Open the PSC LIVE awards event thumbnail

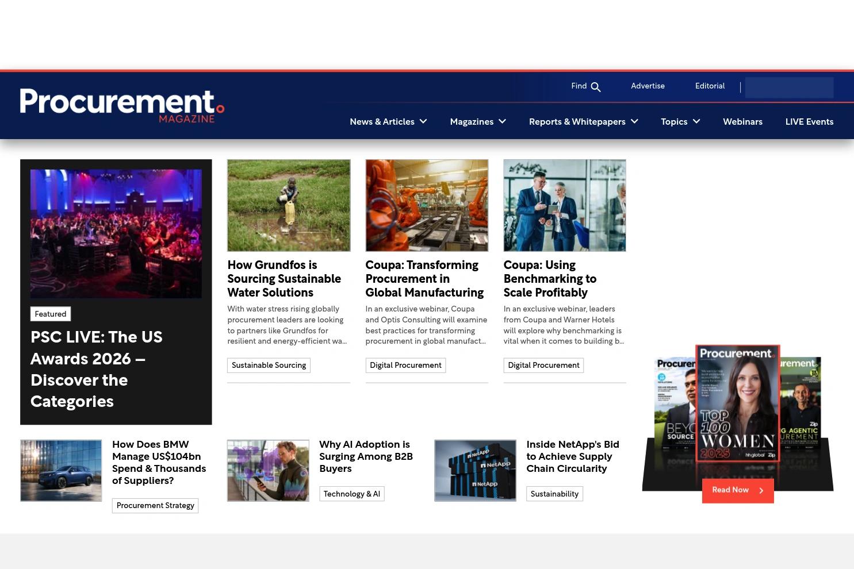pos(116,233)
